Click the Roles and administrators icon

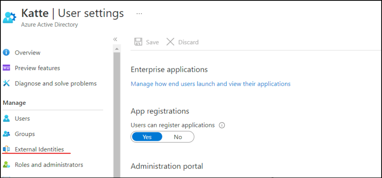[7, 165]
